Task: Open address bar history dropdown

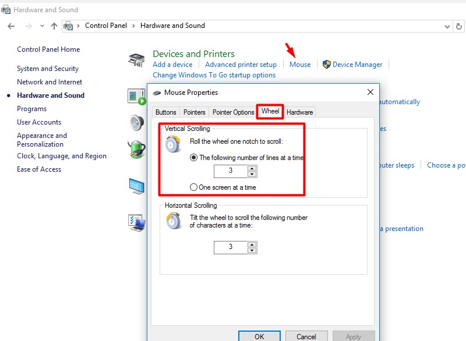Action: click(x=447, y=27)
